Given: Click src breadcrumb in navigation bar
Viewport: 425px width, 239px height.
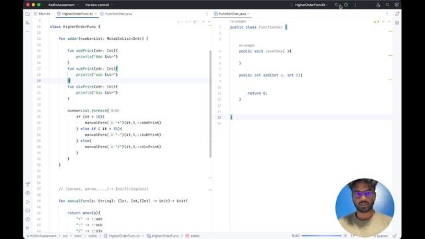Looking at the screenshot, I should pyautogui.click(x=65, y=236).
